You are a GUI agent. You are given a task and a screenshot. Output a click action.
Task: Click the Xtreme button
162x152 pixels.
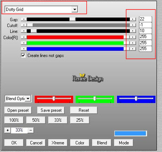[58, 143]
